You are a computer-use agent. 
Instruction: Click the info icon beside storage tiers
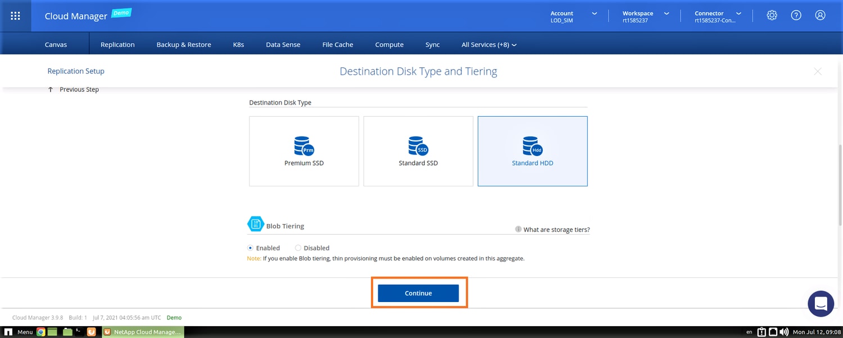[x=518, y=230]
